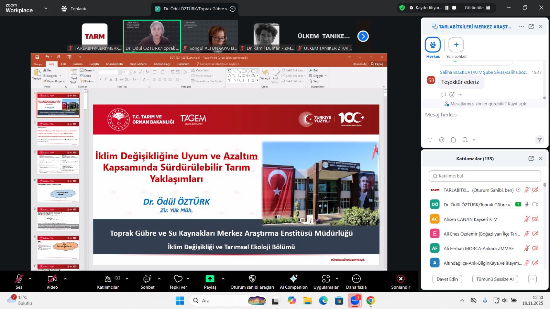This screenshot has width=550, height=309.
Task: Click the Daha fazla more options icon
Action: (x=356, y=279)
